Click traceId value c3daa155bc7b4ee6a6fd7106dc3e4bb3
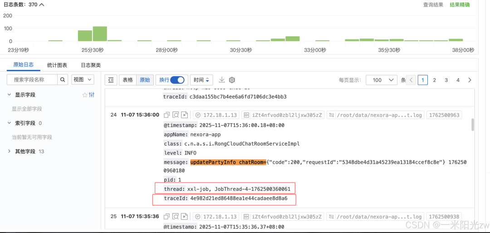 pos(238,97)
